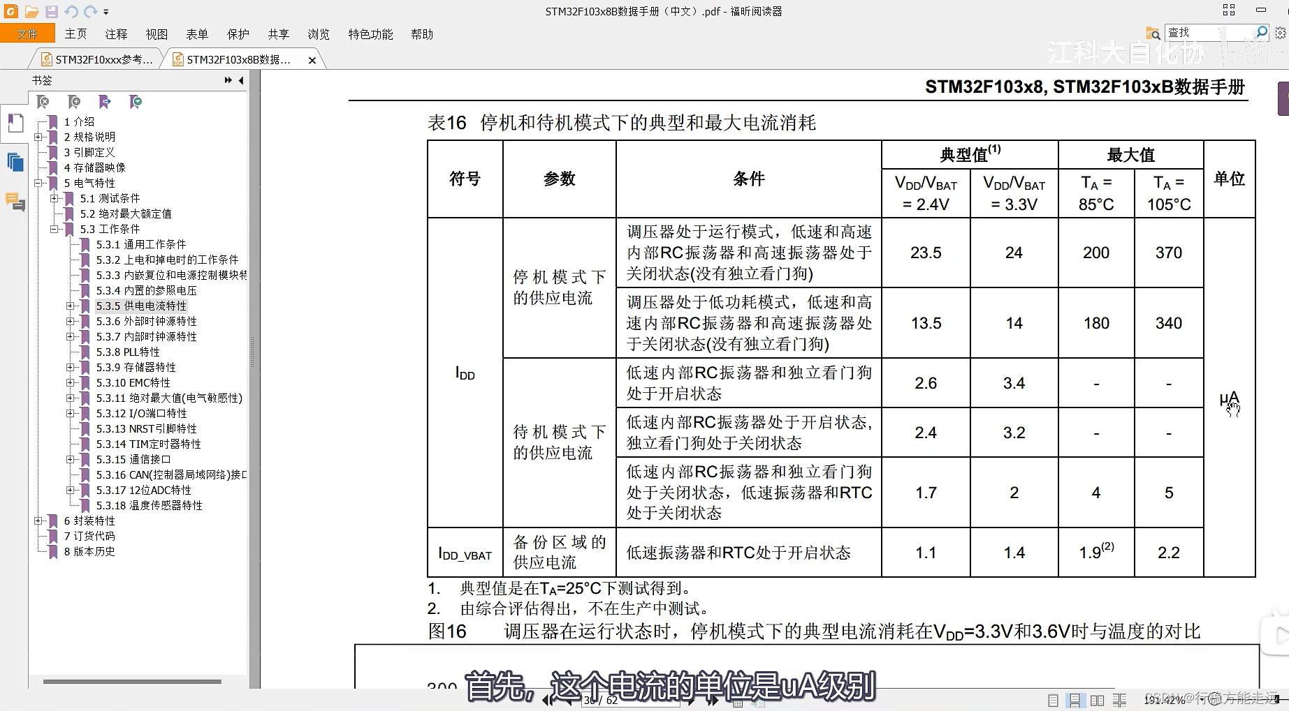Switch to the 表单 ribbon tab
This screenshot has height=711, width=1289.
coord(197,34)
